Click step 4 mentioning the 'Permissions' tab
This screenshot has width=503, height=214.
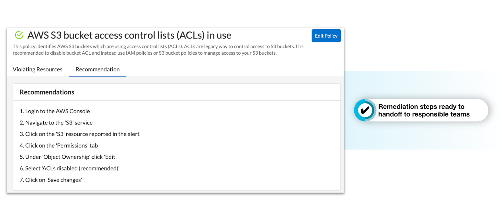pyautogui.click(x=59, y=146)
